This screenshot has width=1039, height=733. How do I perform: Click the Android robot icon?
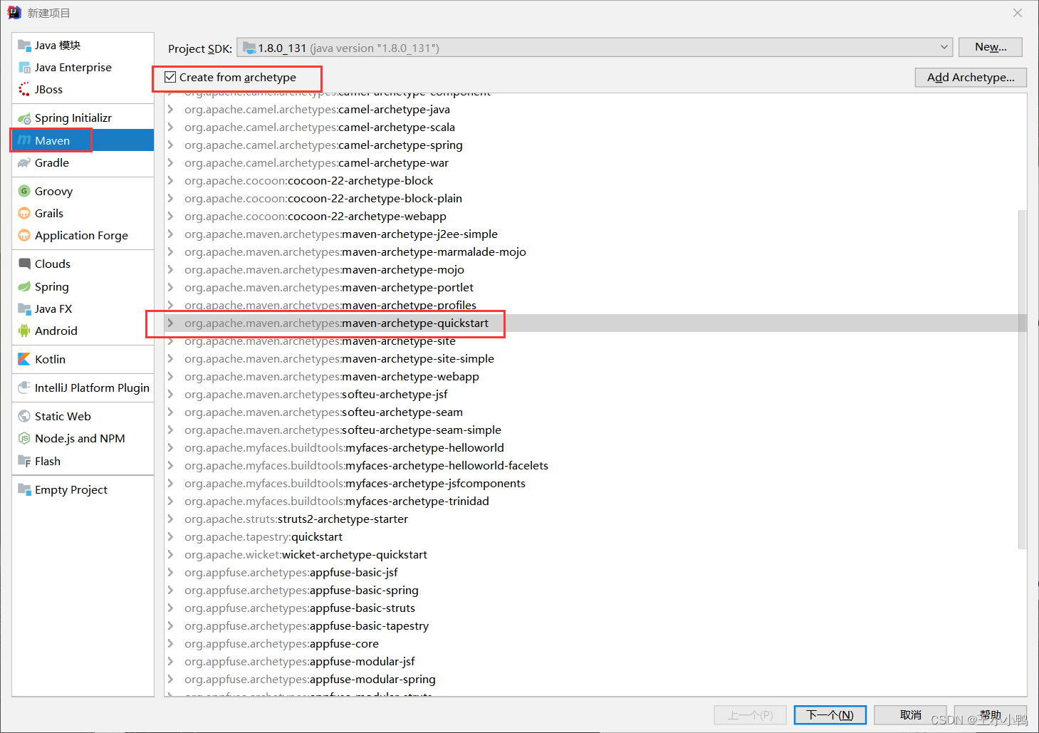[x=24, y=331]
